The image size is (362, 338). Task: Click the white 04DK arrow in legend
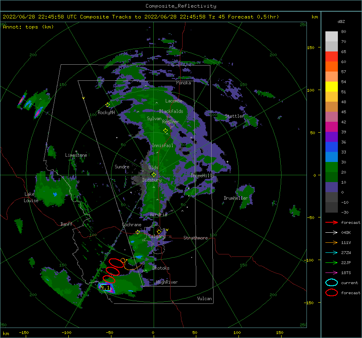pyautogui.click(x=331, y=233)
